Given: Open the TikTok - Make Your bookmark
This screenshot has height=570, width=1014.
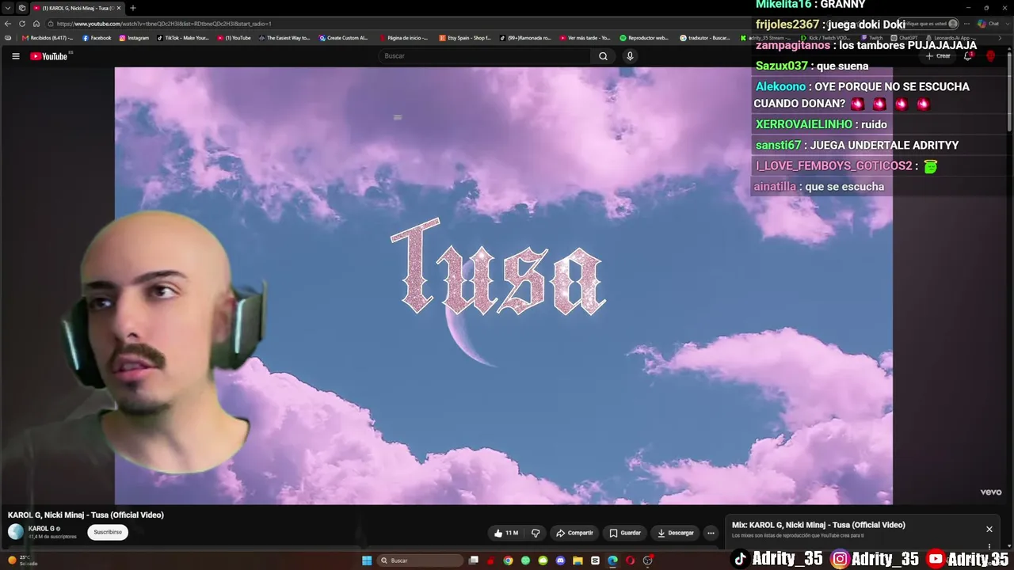Looking at the screenshot, I should pyautogui.click(x=183, y=38).
